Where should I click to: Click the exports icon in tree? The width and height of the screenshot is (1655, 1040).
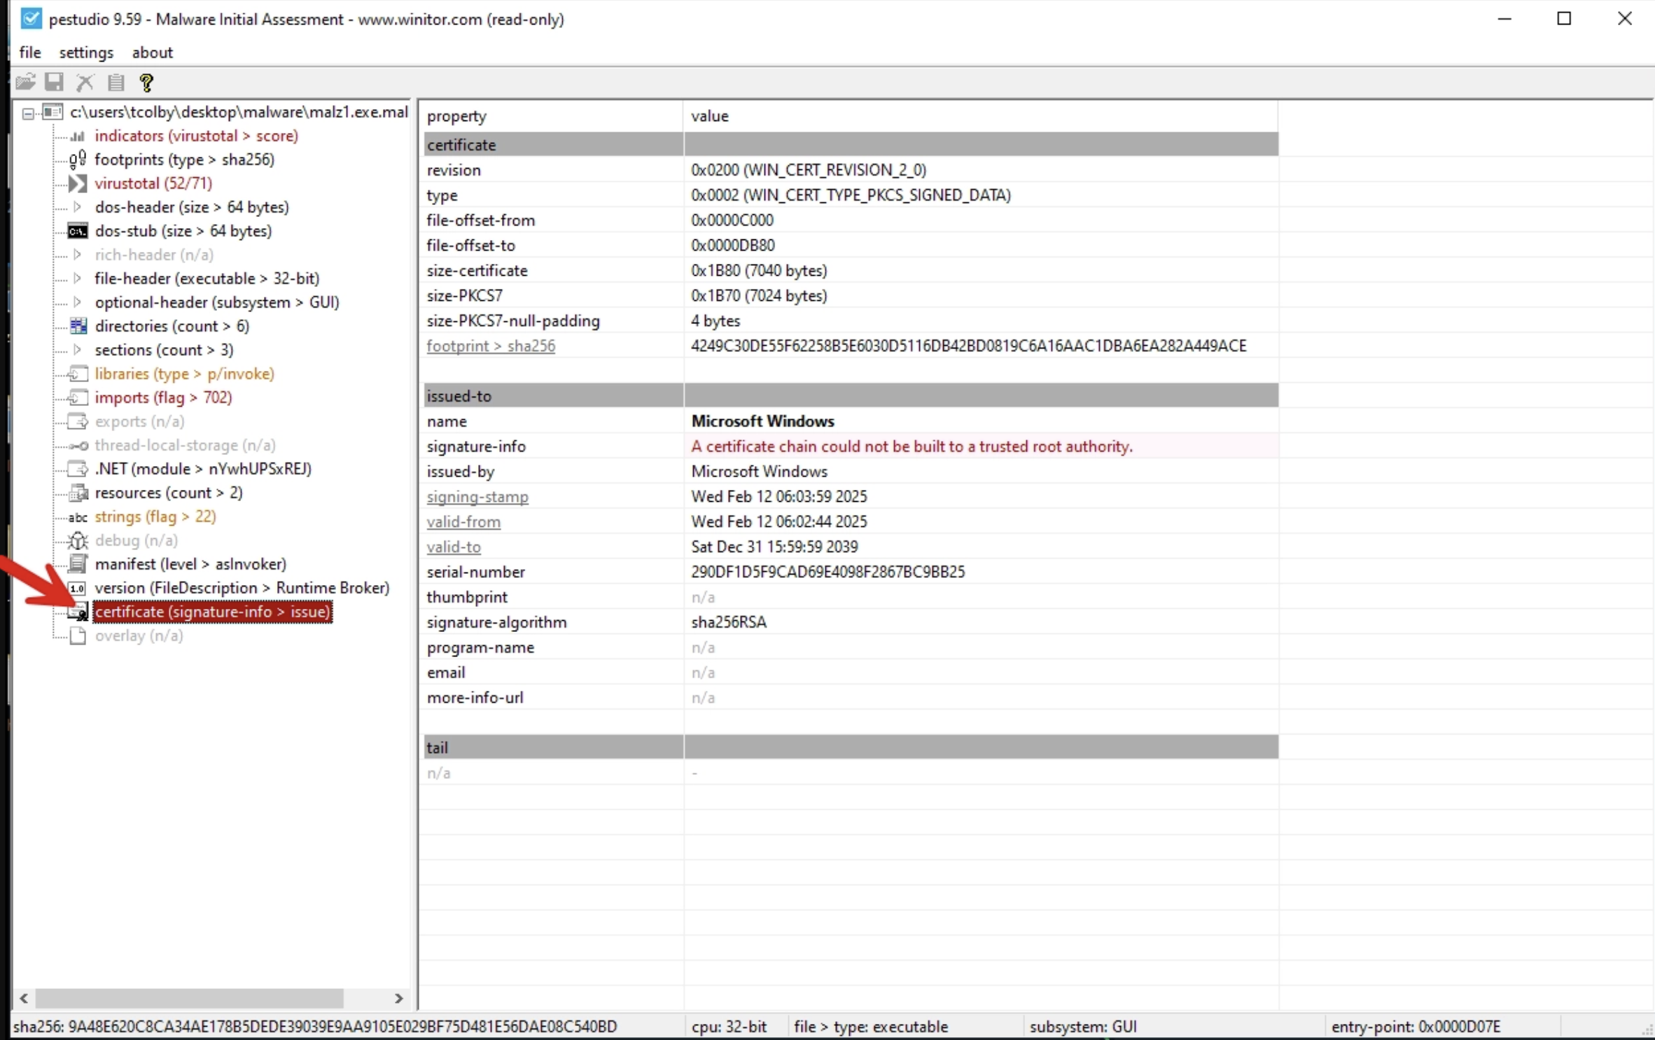pyautogui.click(x=78, y=421)
